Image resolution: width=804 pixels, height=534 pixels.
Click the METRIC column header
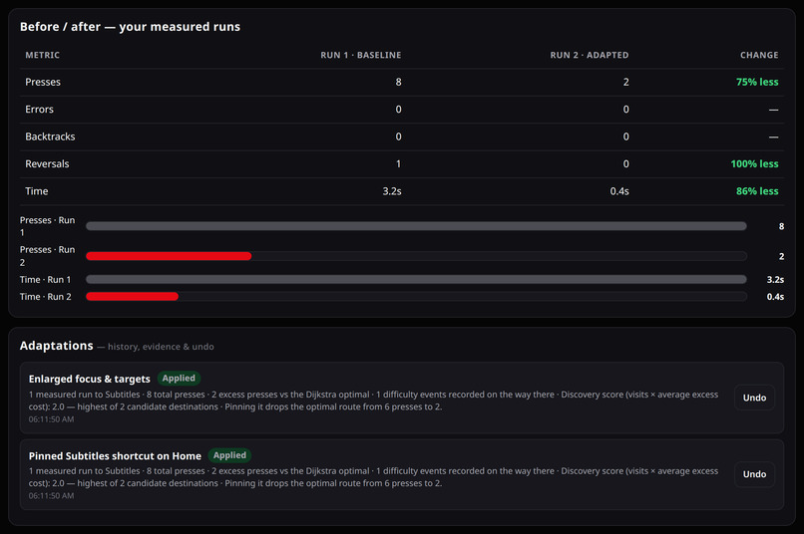point(43,55)
